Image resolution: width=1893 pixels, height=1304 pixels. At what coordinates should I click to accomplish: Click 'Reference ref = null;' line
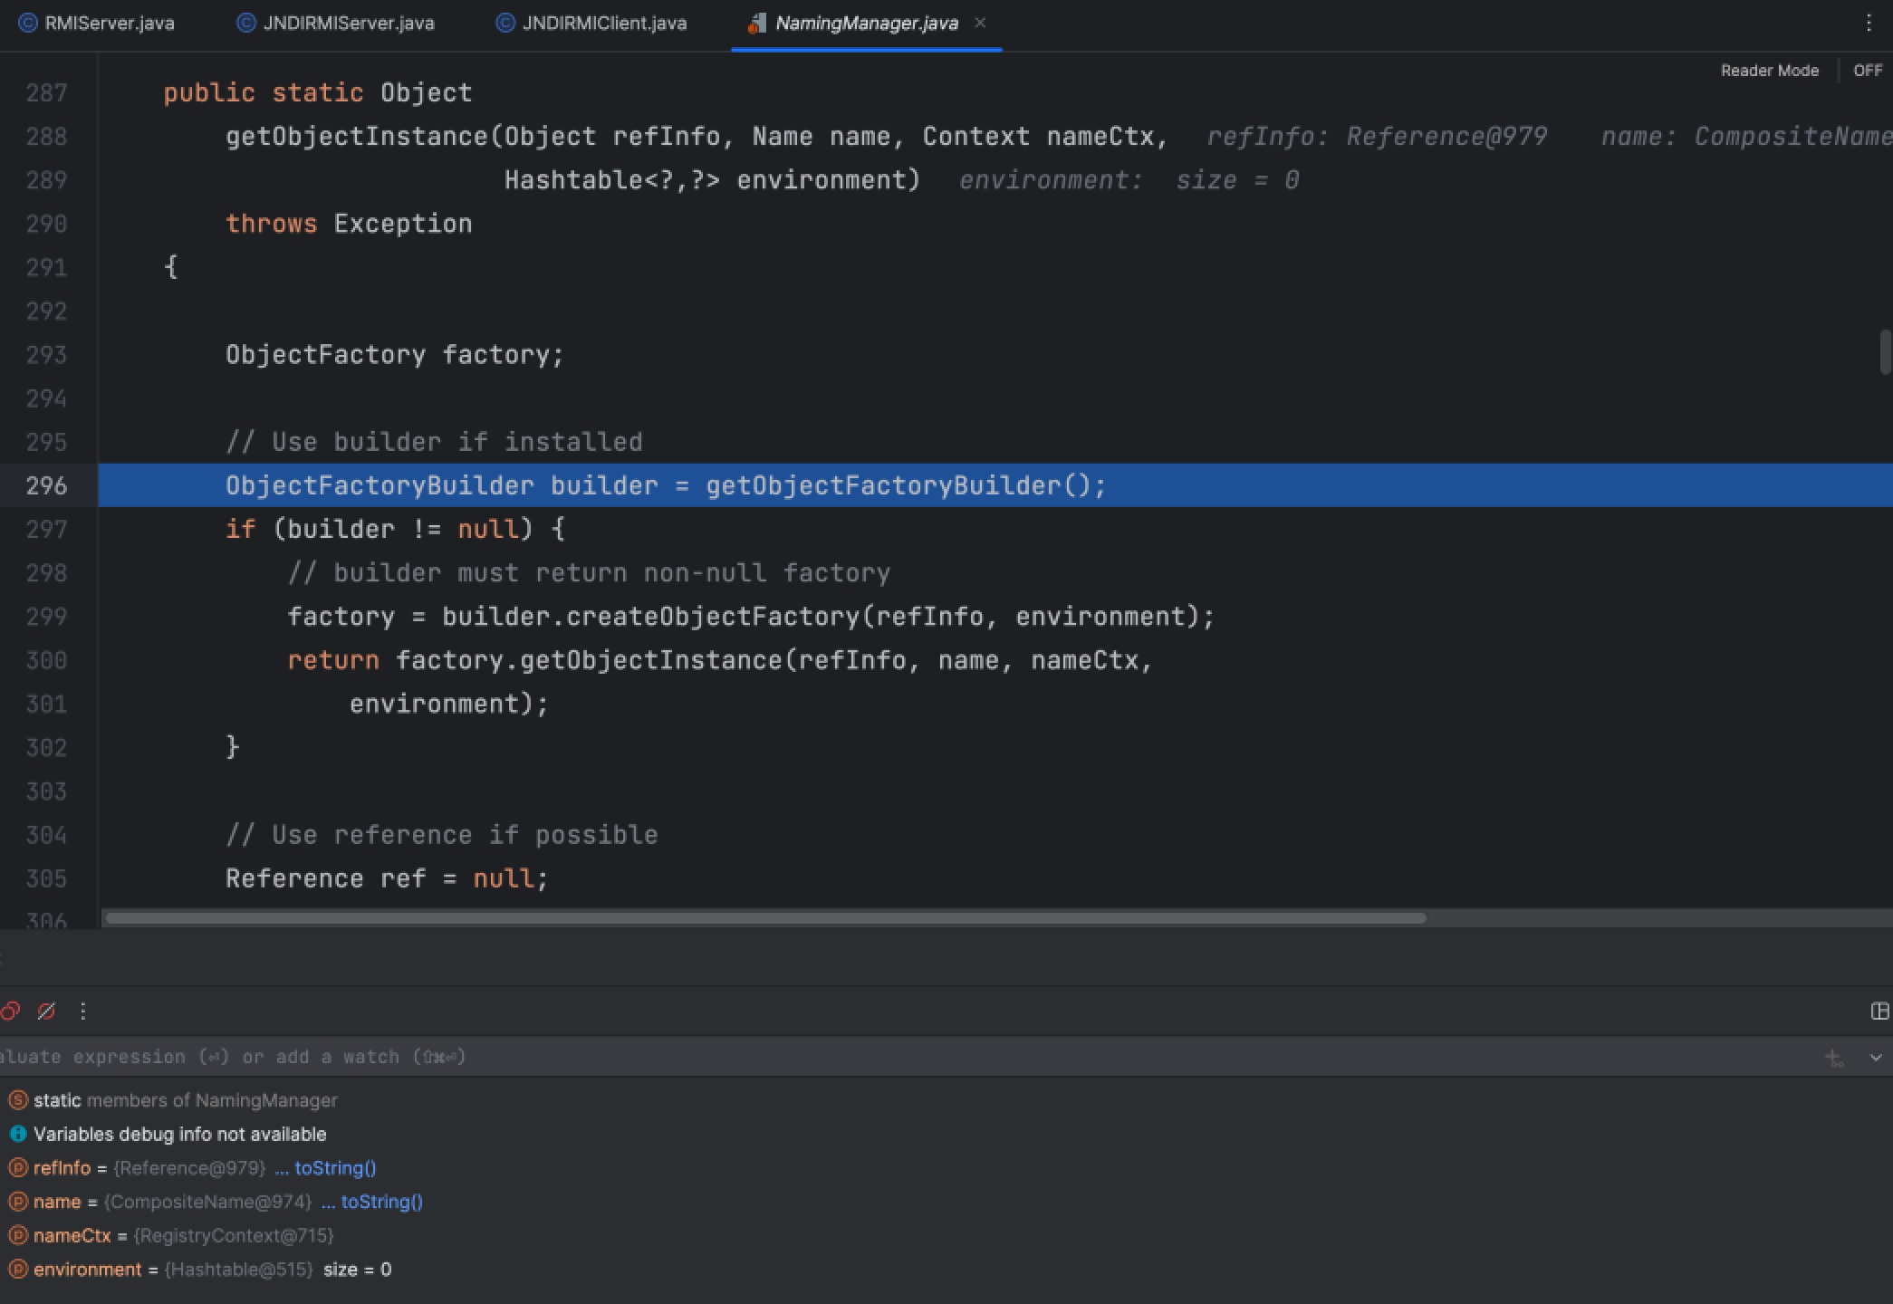[x=387, y=878]
